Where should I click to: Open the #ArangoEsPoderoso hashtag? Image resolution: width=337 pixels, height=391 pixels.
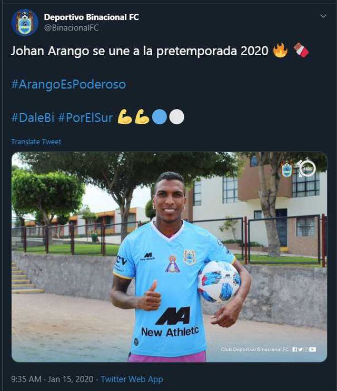(68, 84)
